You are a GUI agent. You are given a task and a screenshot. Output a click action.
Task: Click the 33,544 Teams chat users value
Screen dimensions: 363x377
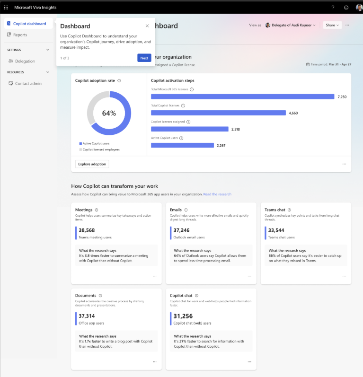pyautogui.click(x=276, y=230)
